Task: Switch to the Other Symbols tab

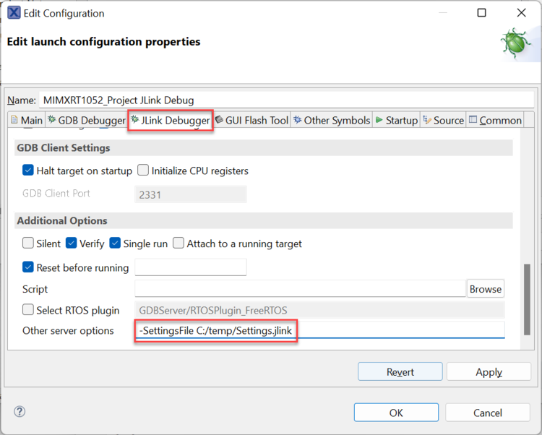Action: [332, 121]
